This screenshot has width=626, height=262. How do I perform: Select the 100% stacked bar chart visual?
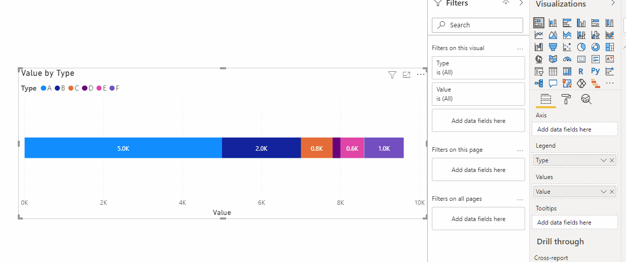click(x=596, y=23)
